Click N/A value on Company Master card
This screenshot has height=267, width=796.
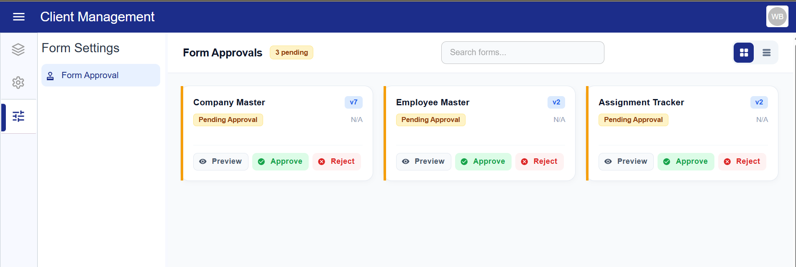point(357,120)
